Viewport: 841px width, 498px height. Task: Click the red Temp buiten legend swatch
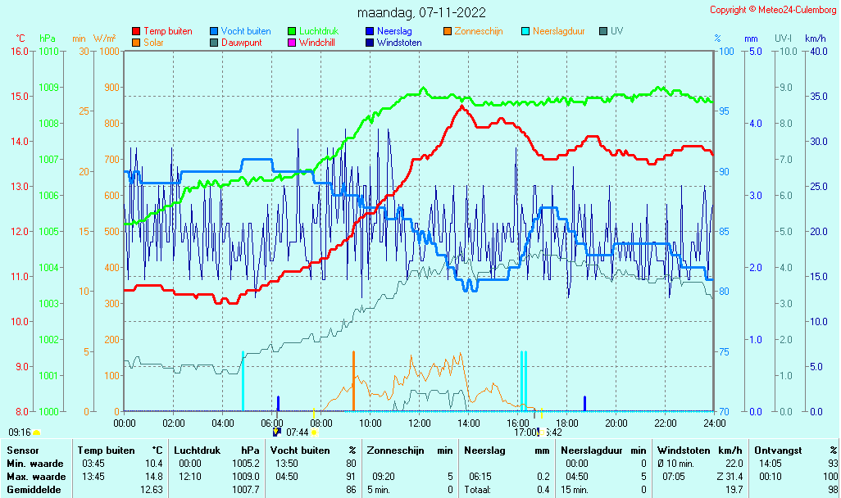(136, 32)
